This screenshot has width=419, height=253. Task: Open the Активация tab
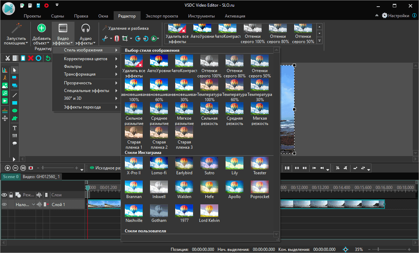coord(235,16)
